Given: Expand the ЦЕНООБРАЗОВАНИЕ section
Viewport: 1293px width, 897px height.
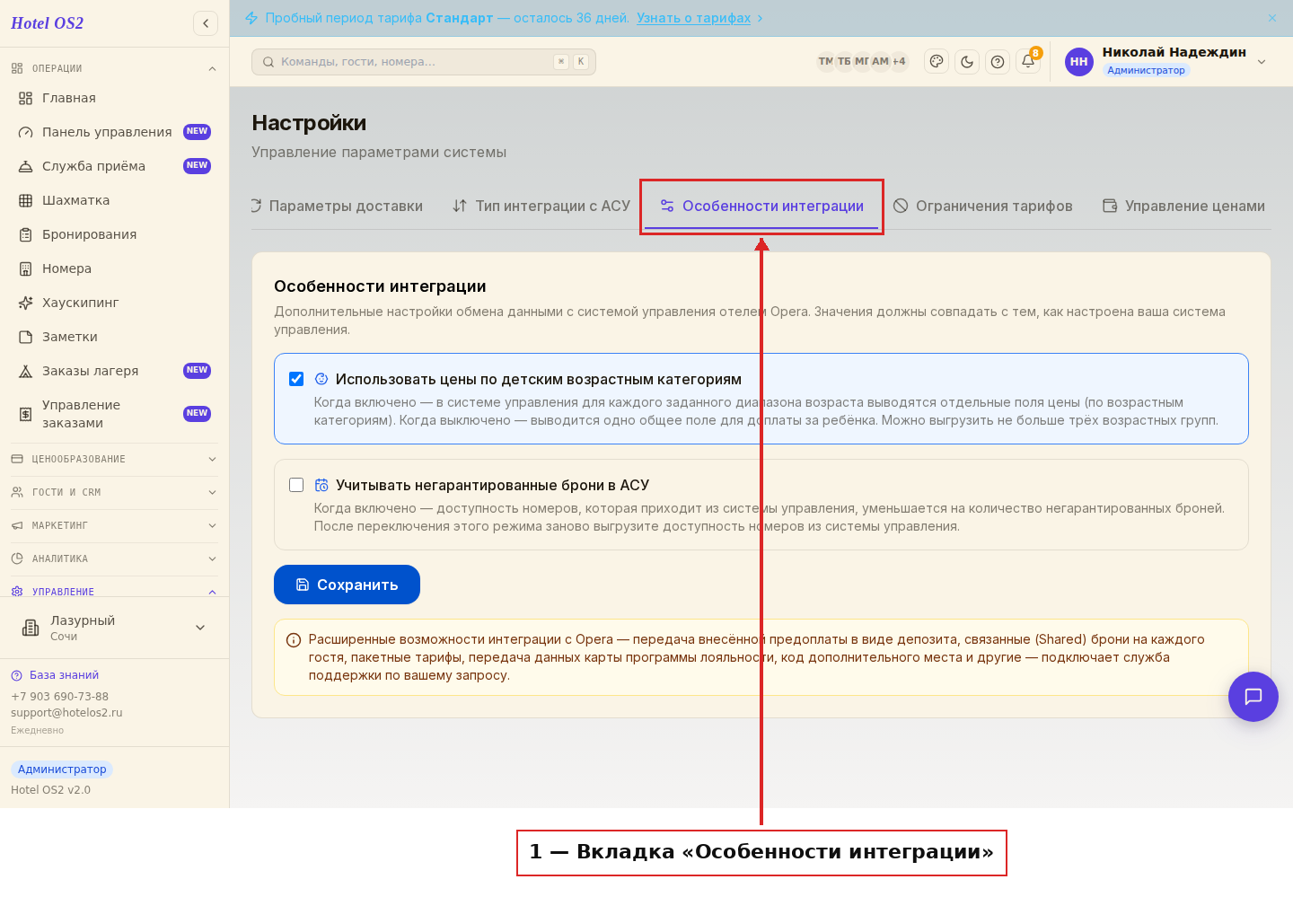Looking at the screenshot, I should click(114, 459).
